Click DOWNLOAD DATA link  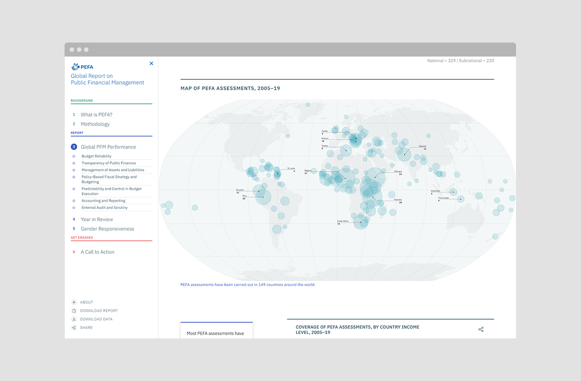tap(96, 320)
